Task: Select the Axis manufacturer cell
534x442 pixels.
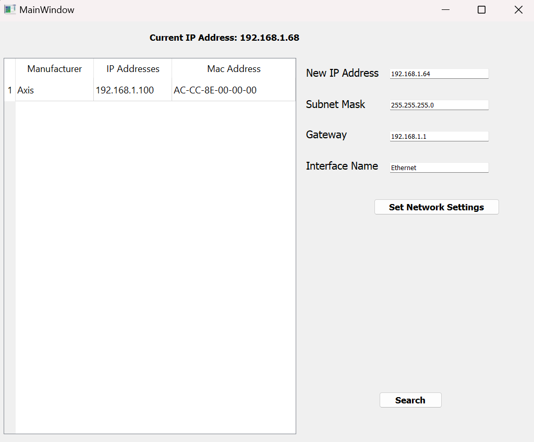Action: (55, 90)
